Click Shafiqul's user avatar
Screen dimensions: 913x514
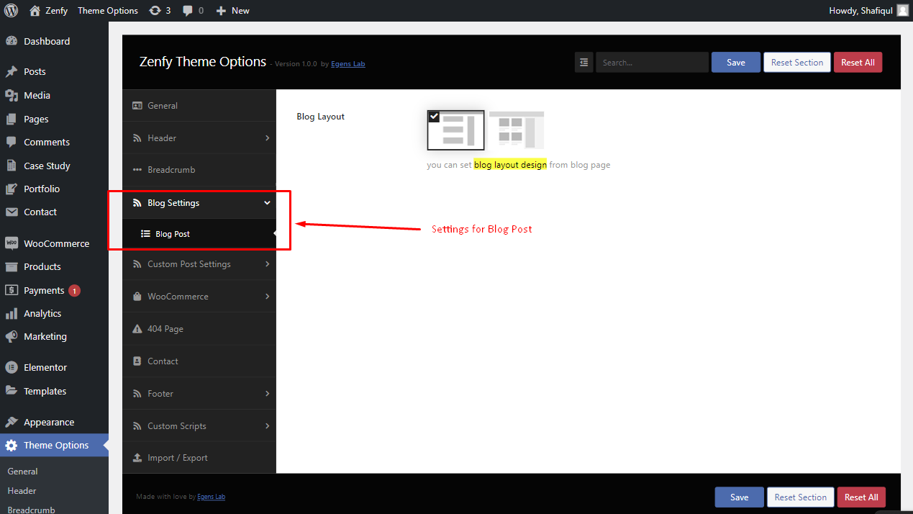coord(902,11)
